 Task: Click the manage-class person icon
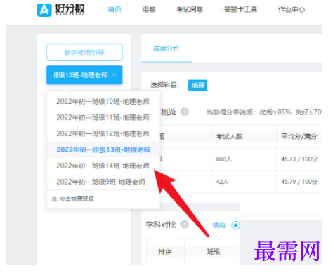54,199
